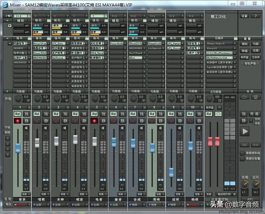Open the 设置 settings menu button
Screen dimensions: 265x214
(245, 16)
